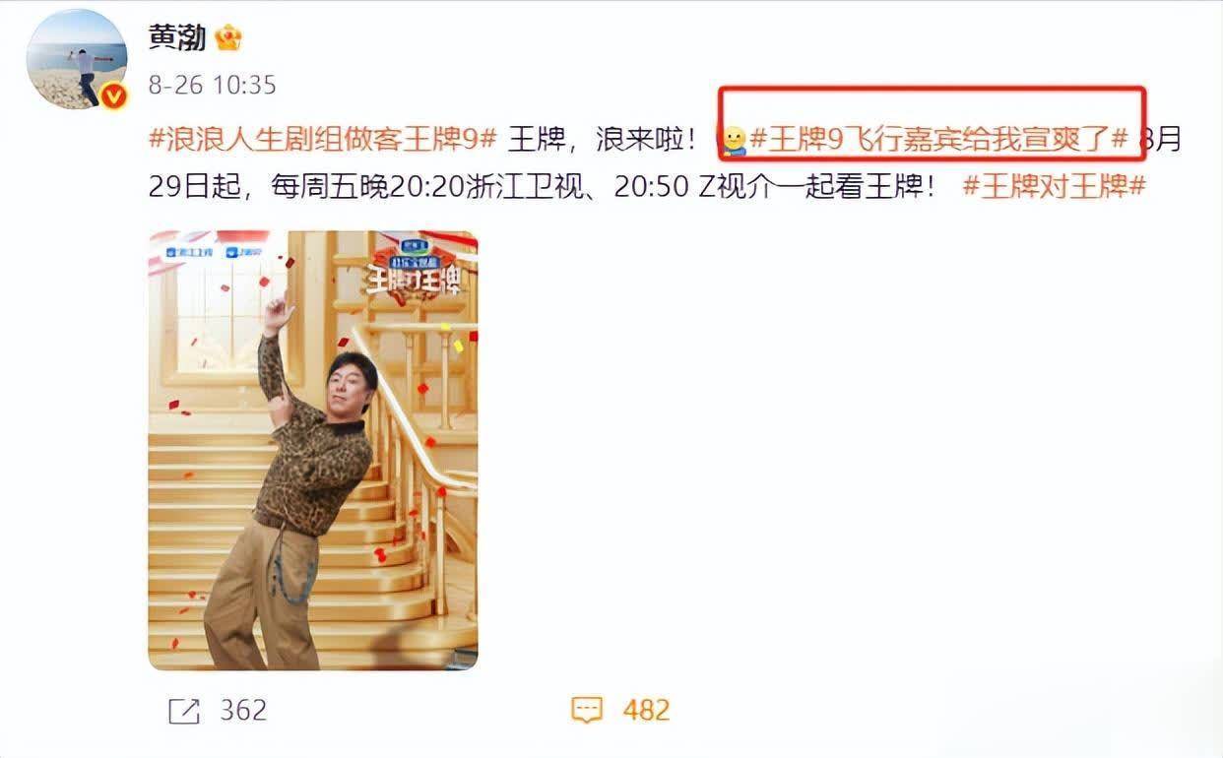Enlarge the attached show poster image
This screenshot has width=1223, height=758.
(313, 451)
